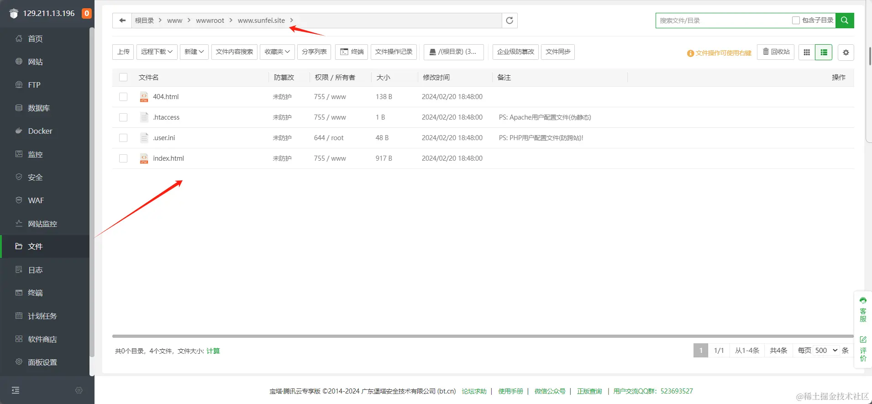872x404 pixels.
Task: Click the wwwroot path breadcrumb
Action: point(210,21)
